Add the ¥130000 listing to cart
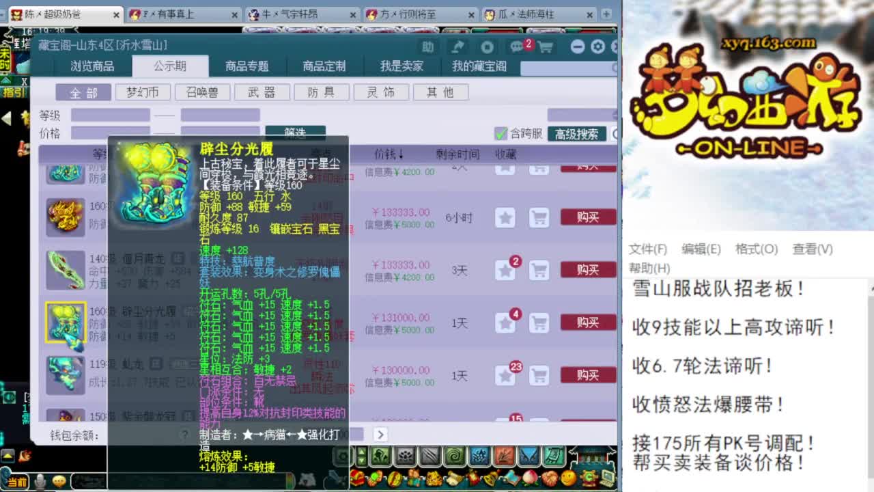Screen dimensions: 874x492 click(x=539, y=375)
